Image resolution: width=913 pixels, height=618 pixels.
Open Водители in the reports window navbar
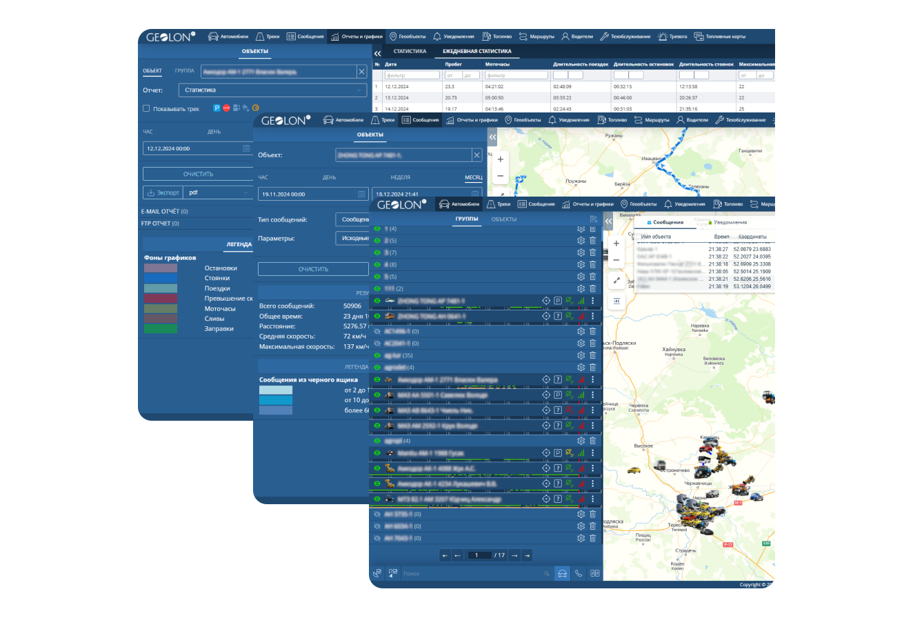[578, 37]
